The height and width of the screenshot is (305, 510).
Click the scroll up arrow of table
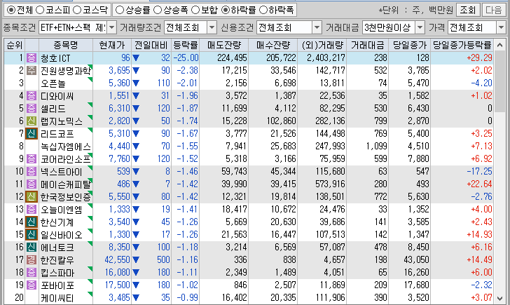499,46
